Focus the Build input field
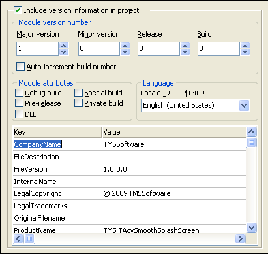268x254 pixels. tap(218, 48)
